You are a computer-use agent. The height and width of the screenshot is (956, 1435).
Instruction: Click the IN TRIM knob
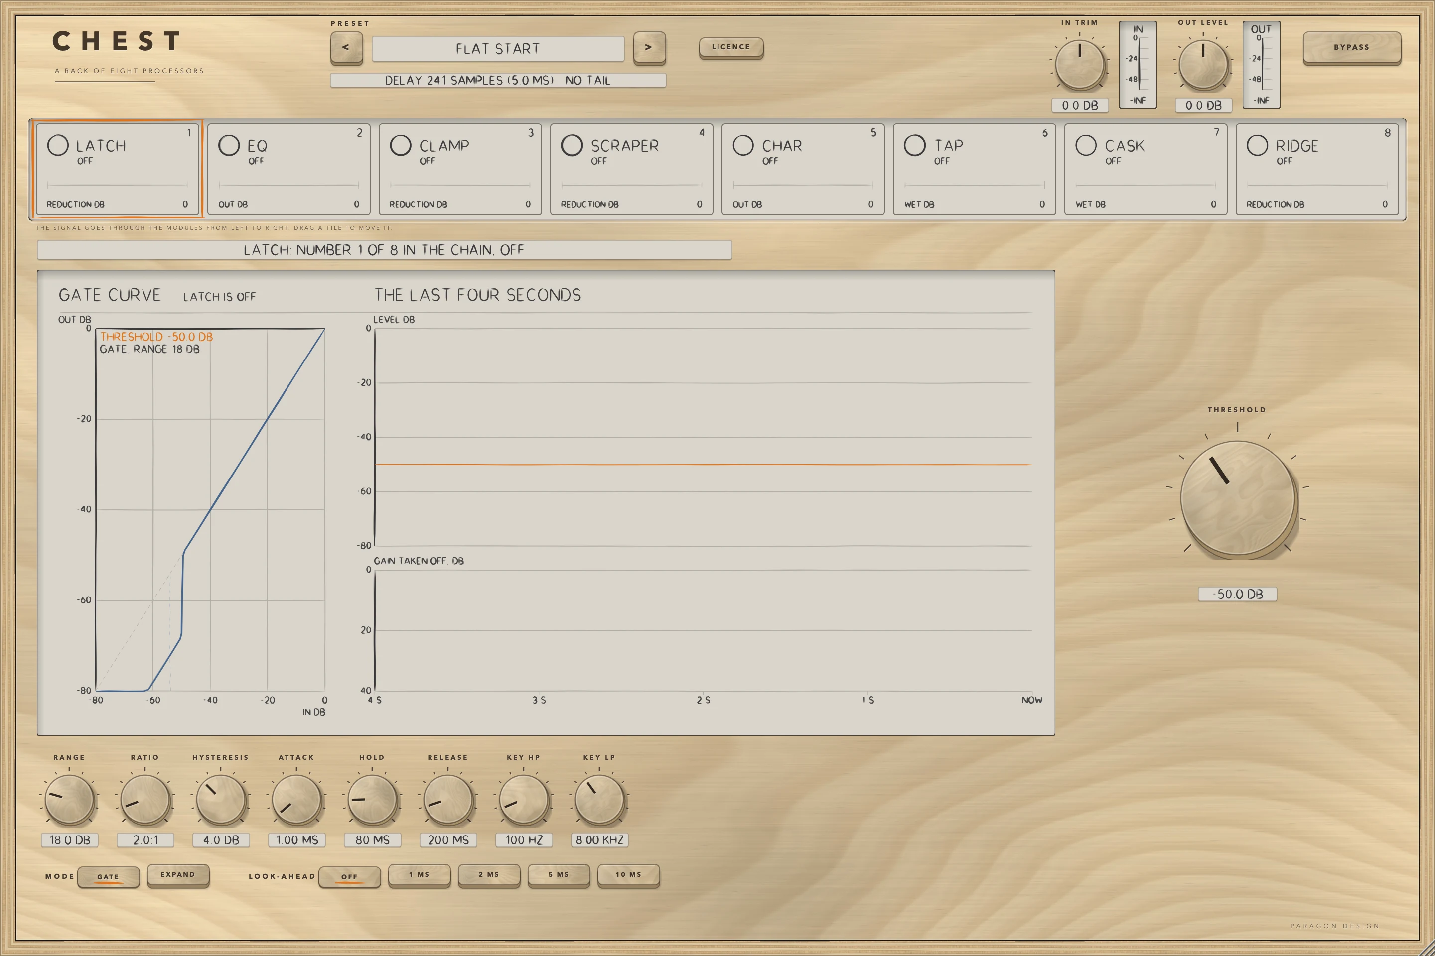(1079, 65)
